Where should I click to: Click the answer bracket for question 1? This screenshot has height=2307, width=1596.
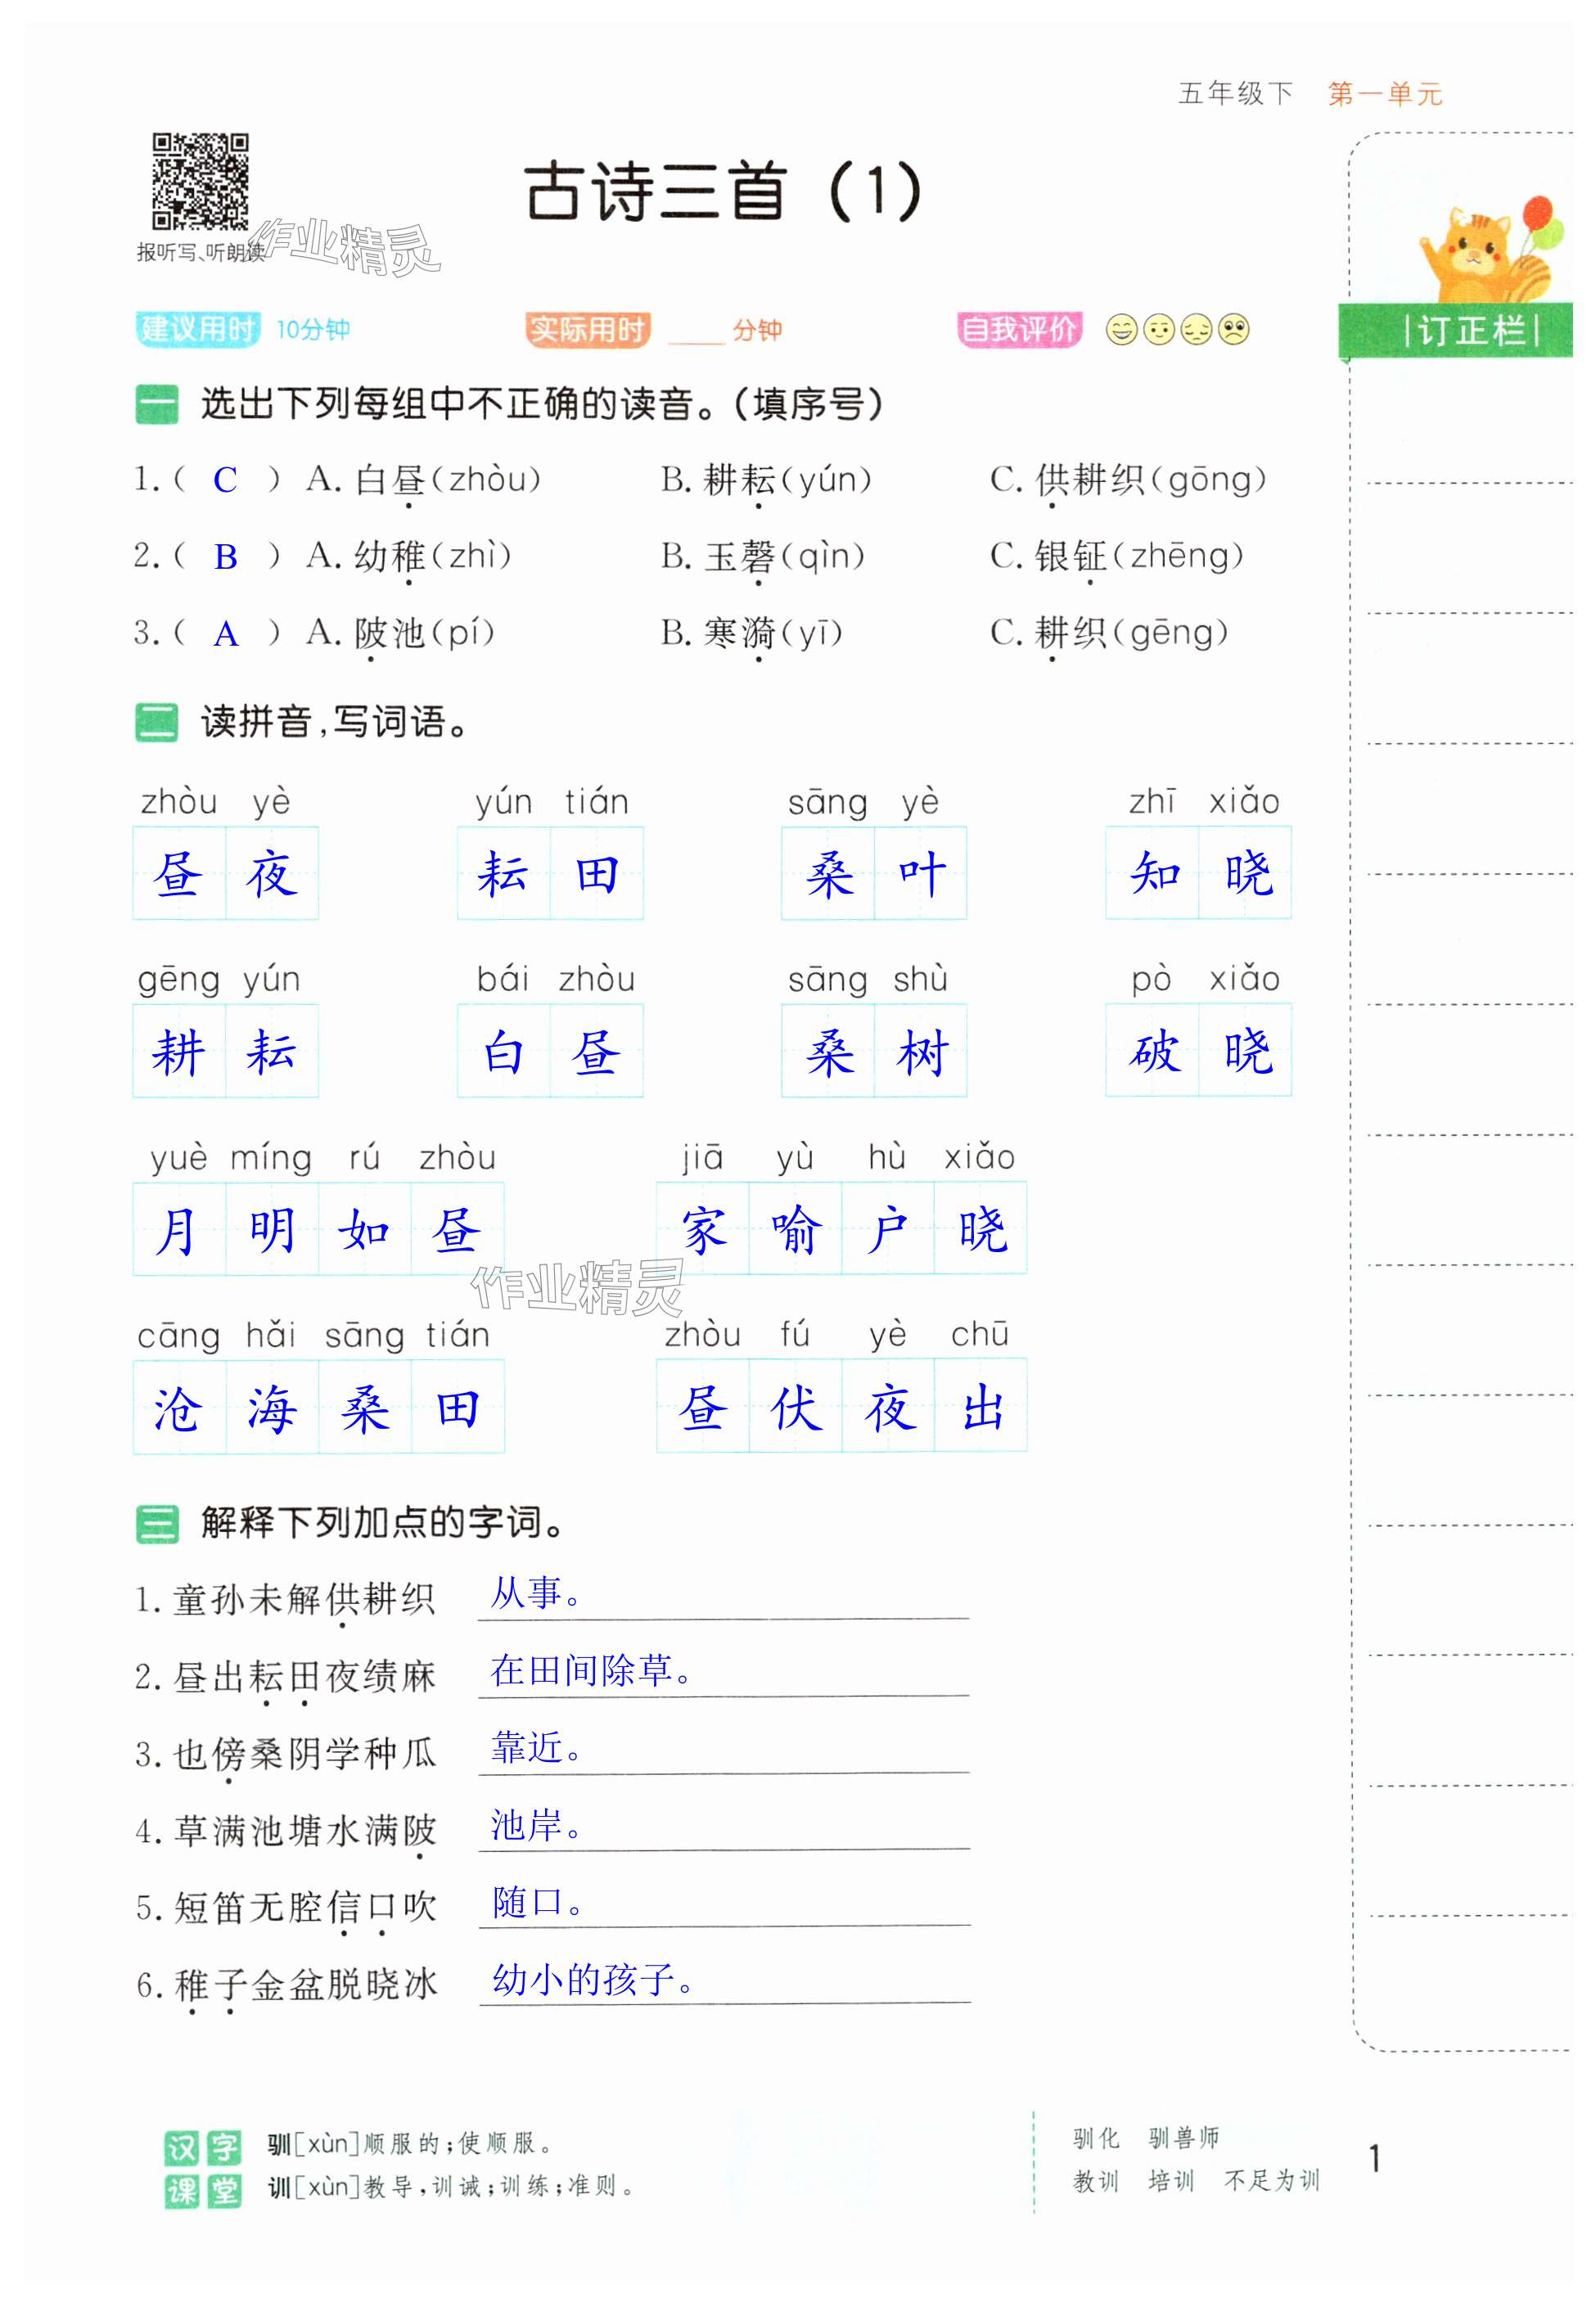tap(226, 480)
